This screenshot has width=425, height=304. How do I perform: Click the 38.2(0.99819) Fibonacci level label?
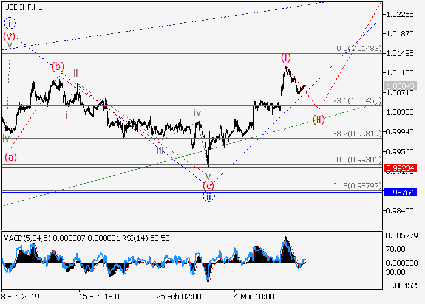click(x=357, y=133)
